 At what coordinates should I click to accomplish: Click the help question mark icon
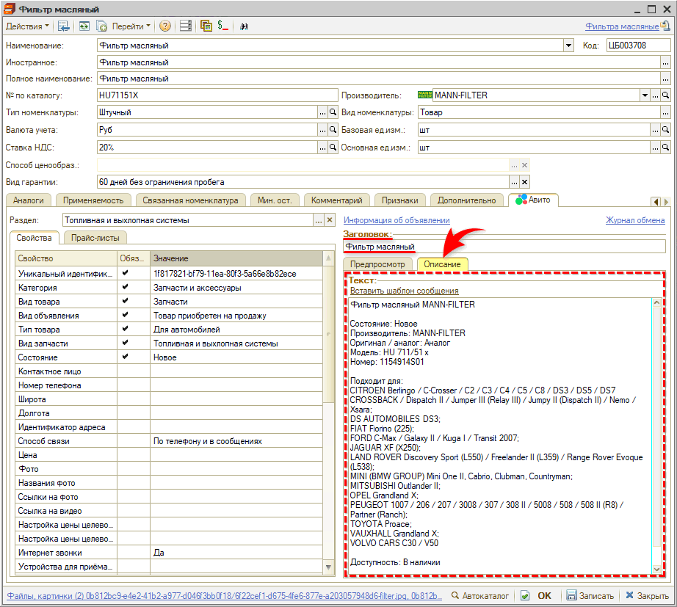[165, 26]
